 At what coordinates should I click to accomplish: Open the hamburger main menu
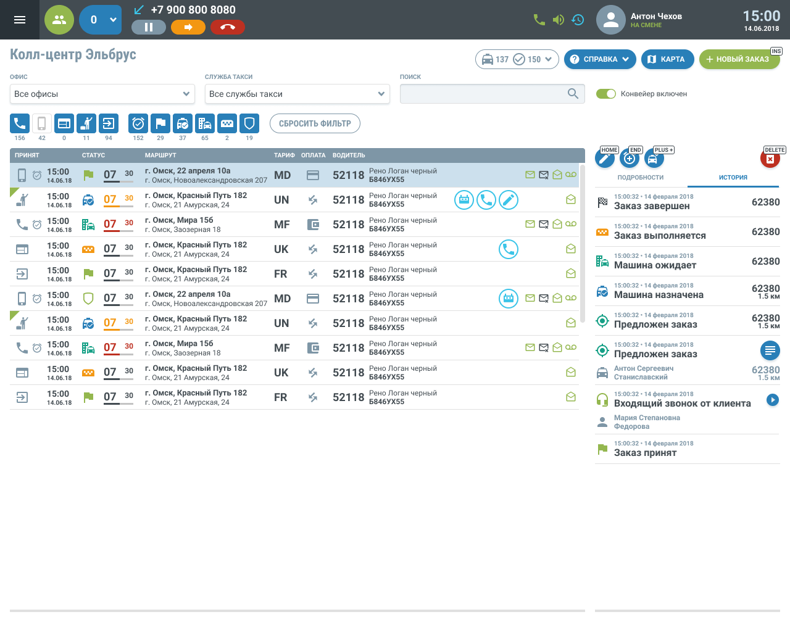(x=20, y=20)
